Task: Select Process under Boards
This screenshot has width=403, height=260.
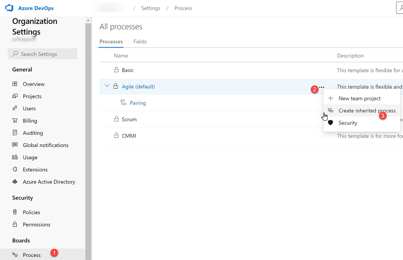Action: tap(42, 255)
